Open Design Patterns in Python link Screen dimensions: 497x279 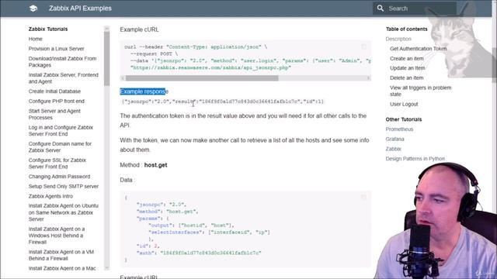tap(415, 158)
